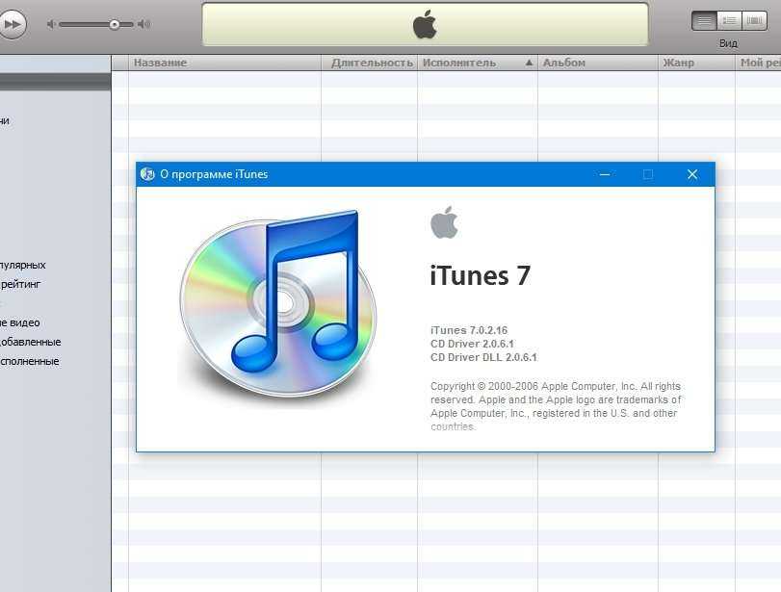Select the популярных playlist in the sidebar
This screenshot has height=592, width=781.
coord(22,265)
